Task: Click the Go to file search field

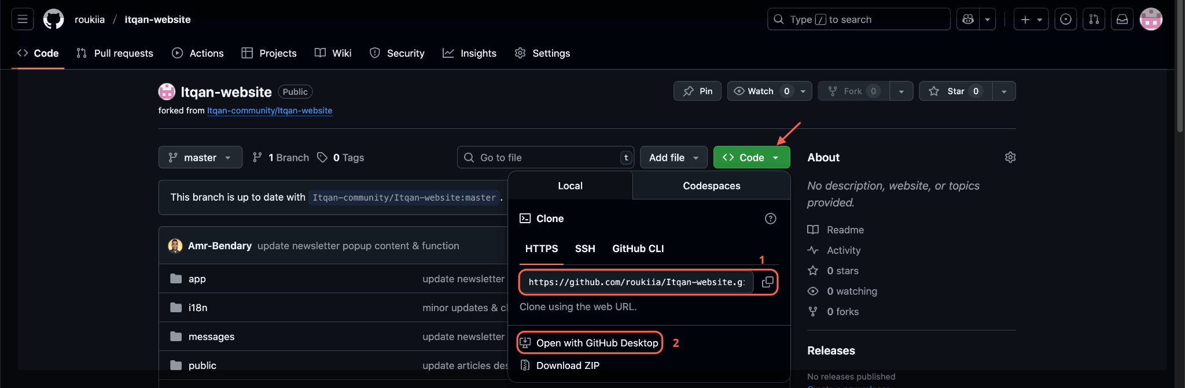Action: (544, 157)
